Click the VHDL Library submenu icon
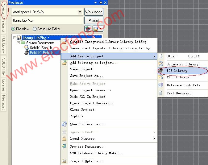 pos(160,77)
